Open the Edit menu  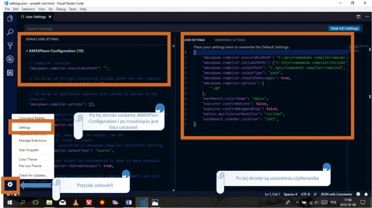(x=16, y=9)
